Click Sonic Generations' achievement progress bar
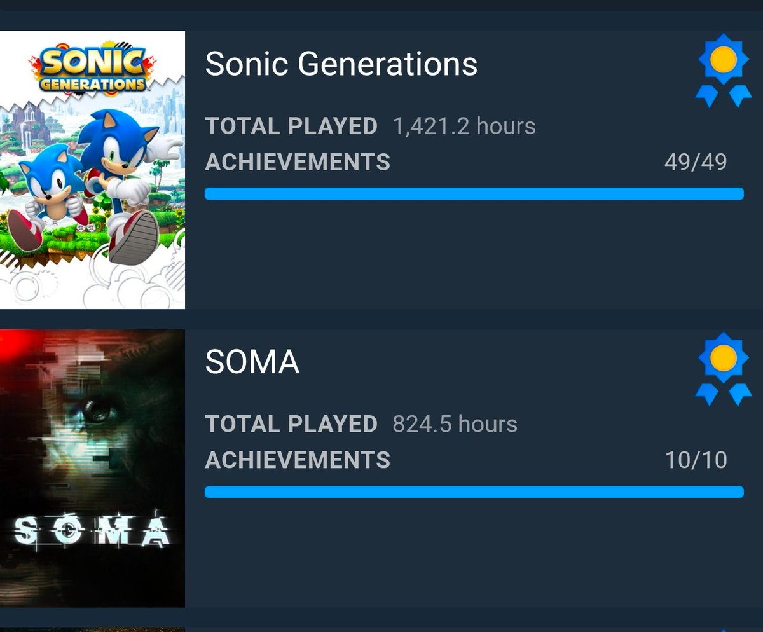 [474, 194]
